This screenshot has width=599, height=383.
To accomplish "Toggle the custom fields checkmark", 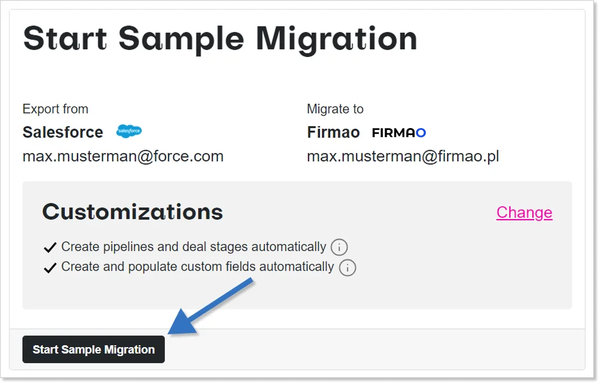I will click(x=50, y=268).
